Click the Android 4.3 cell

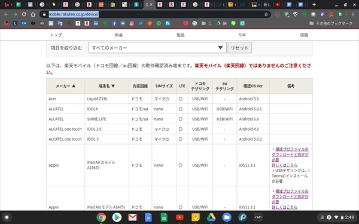coord(253,129)
